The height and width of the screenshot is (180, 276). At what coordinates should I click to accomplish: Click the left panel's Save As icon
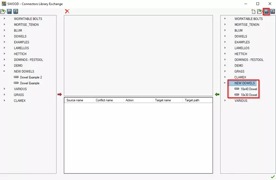16,12
